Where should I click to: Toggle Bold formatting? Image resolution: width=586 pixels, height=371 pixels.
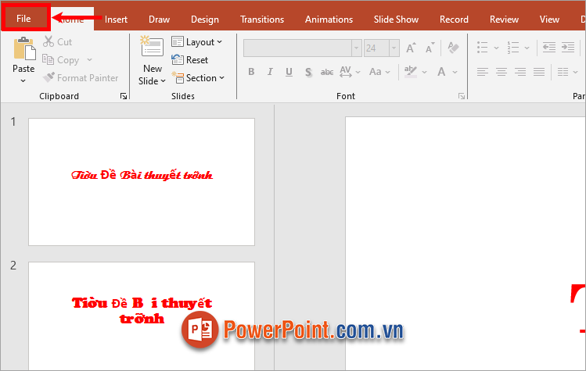(251, 72)
